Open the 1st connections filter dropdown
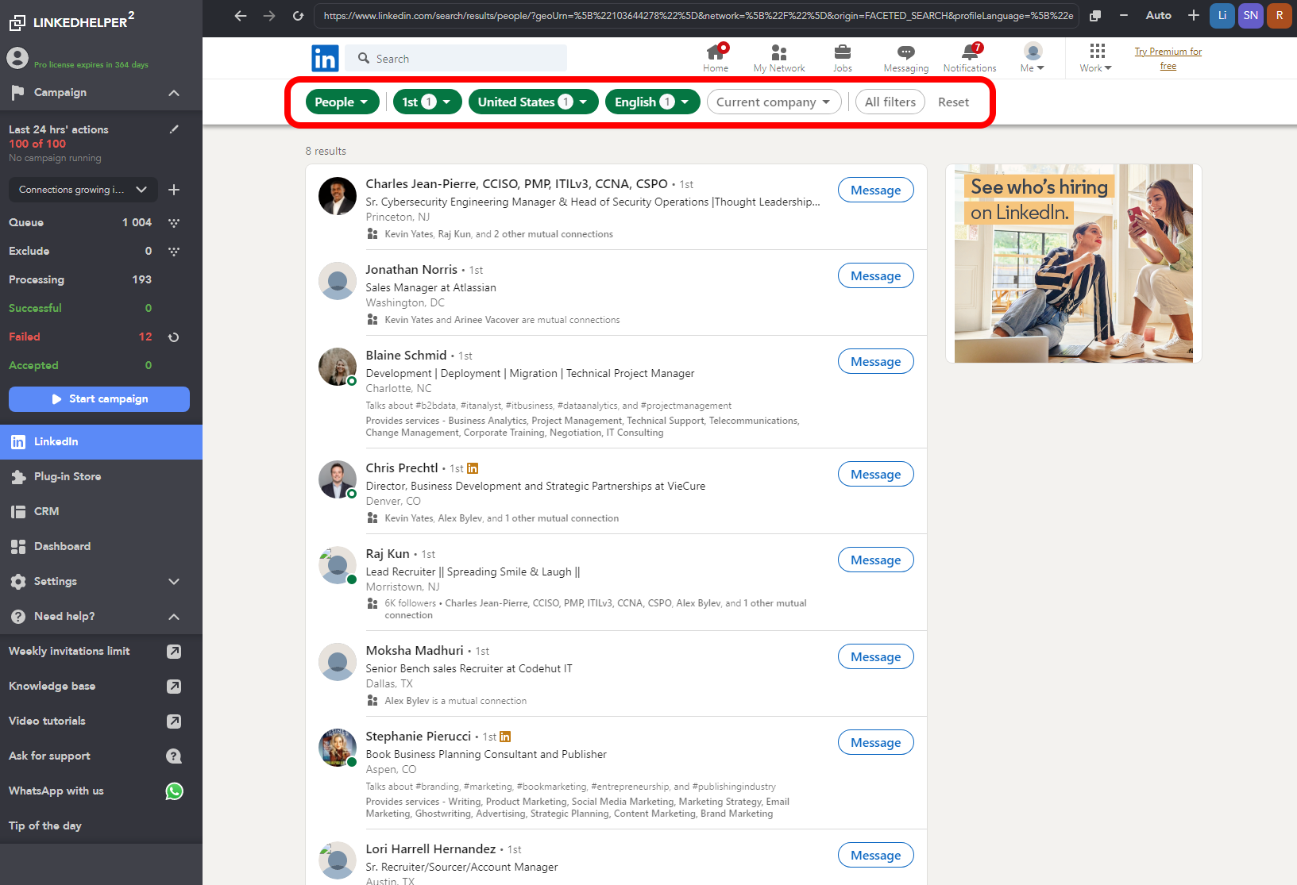Screen dimensions: 1297x885 pyautogui.click(x=427, y=102)
